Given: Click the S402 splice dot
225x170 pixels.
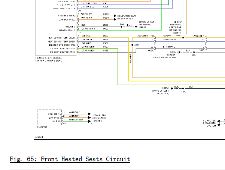Looking at the screenshot, I should click(132, 45).
